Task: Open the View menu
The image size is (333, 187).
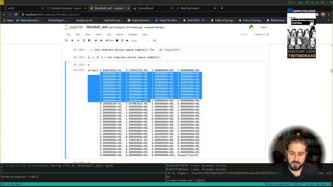Action: 87,34
